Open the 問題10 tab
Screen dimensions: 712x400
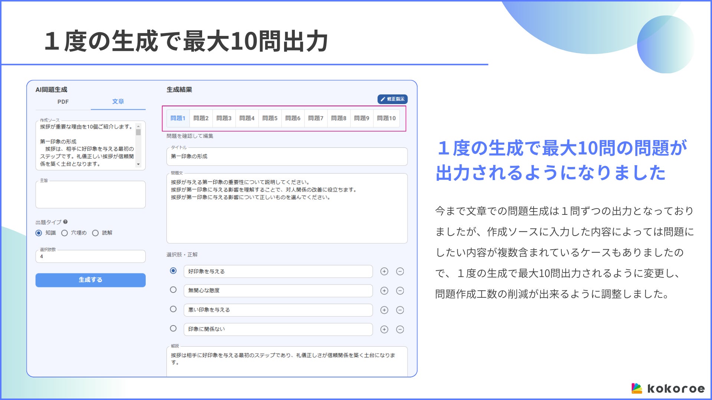point(386,118)
